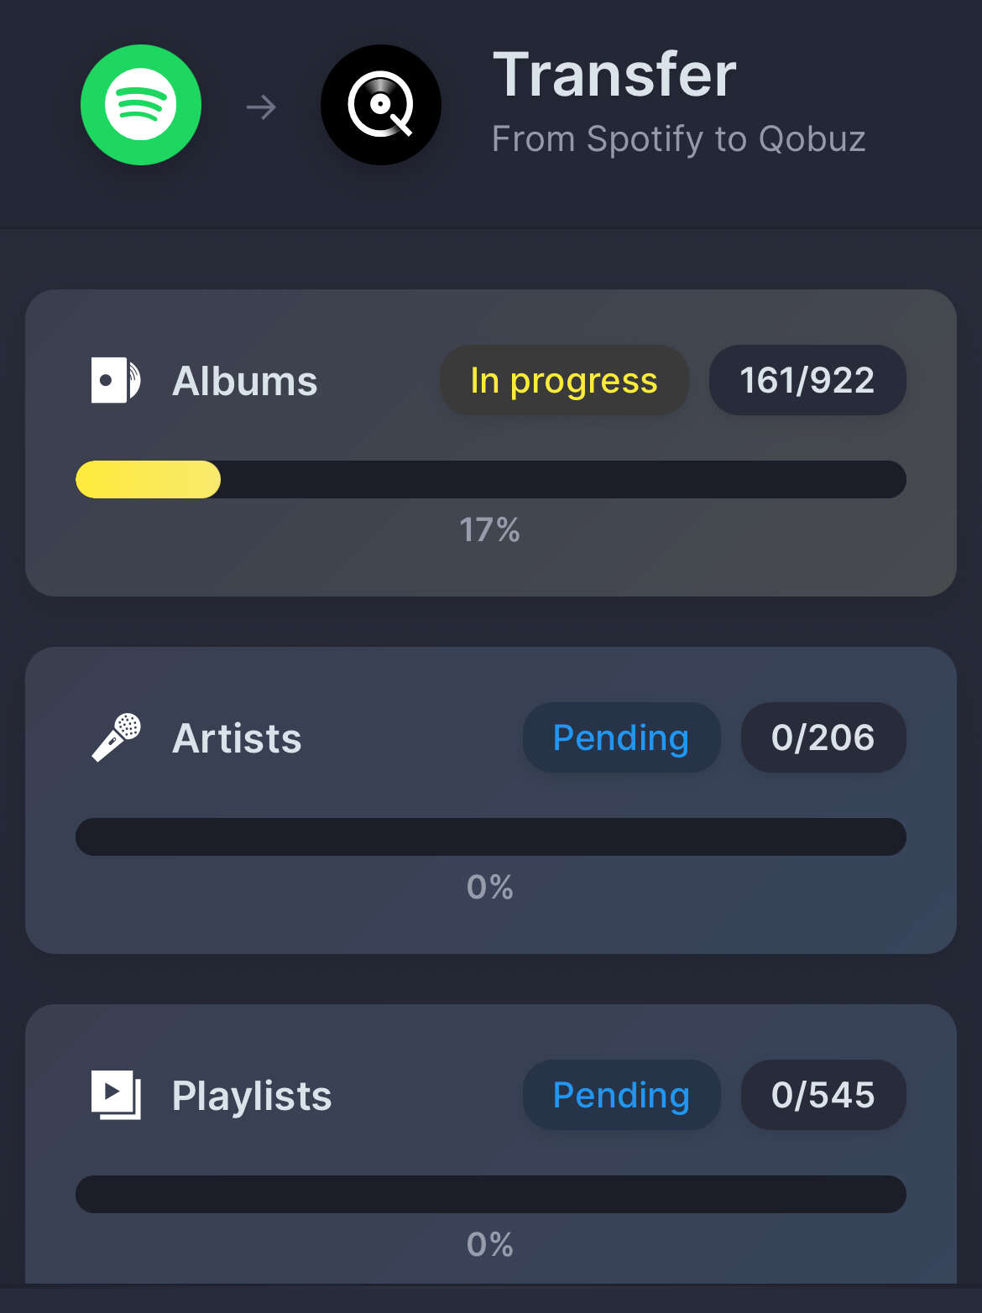Click the empty Artists progress bar
Screen dimensions: 982x1313
click(491, 836)
